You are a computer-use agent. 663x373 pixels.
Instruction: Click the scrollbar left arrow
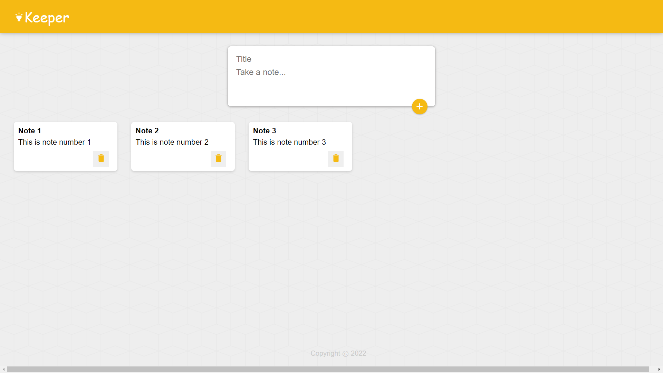(x=3, y=370)
